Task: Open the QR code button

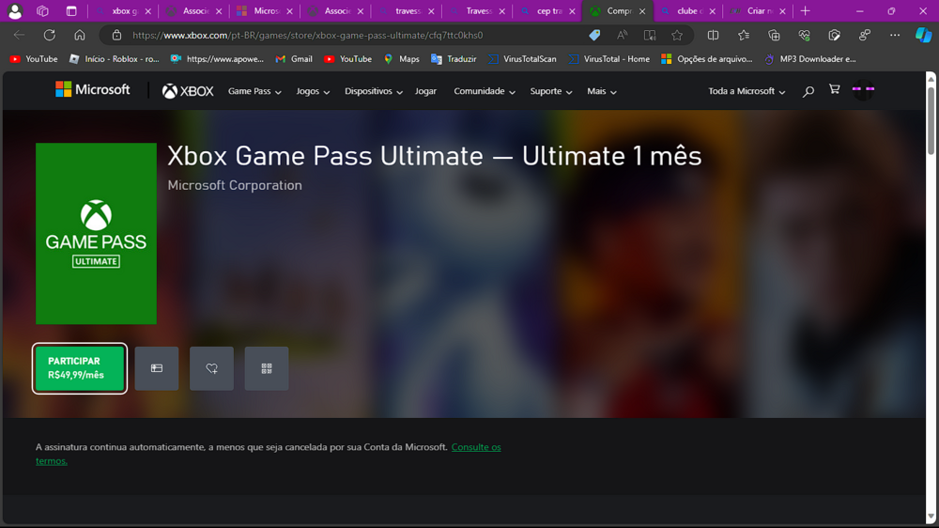Action: click(267, 368)
